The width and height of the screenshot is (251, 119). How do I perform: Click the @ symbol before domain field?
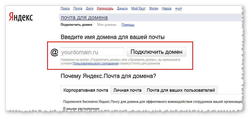coord(54,52)
